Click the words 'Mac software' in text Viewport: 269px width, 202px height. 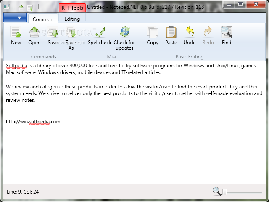click(21, 72)
